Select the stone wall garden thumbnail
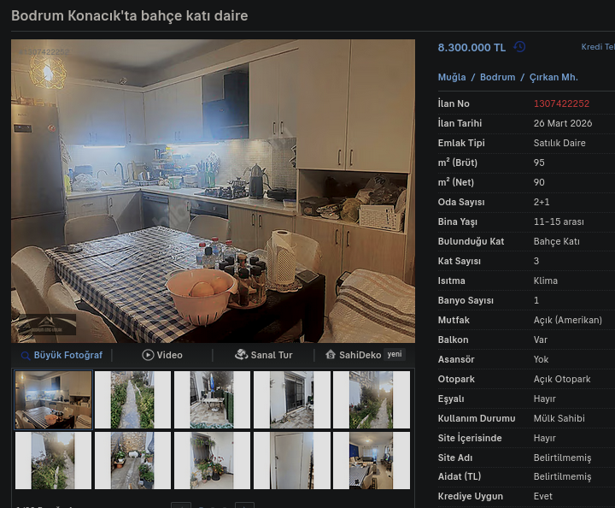615x508 pixels. (x=132, y=460)
